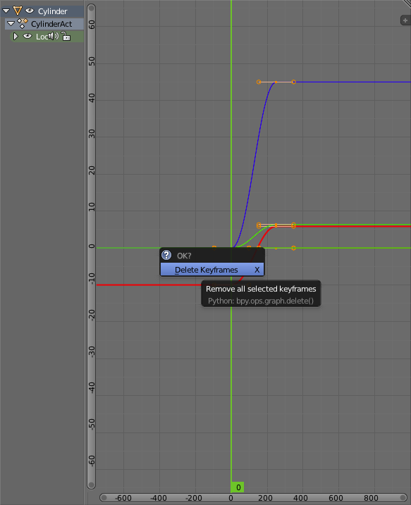Mute the Loc channel group speaker icon
411x505 pixels.
(x=53, y=36)
